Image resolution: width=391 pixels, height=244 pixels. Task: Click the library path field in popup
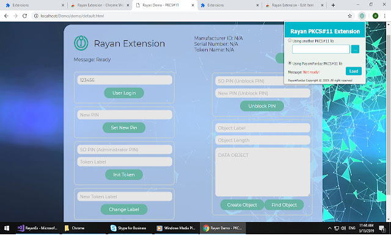click(321, 49)
